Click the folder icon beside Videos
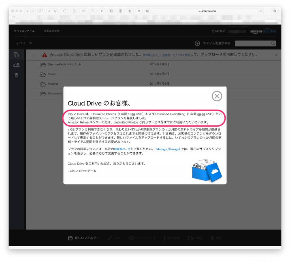 [43, 74]
